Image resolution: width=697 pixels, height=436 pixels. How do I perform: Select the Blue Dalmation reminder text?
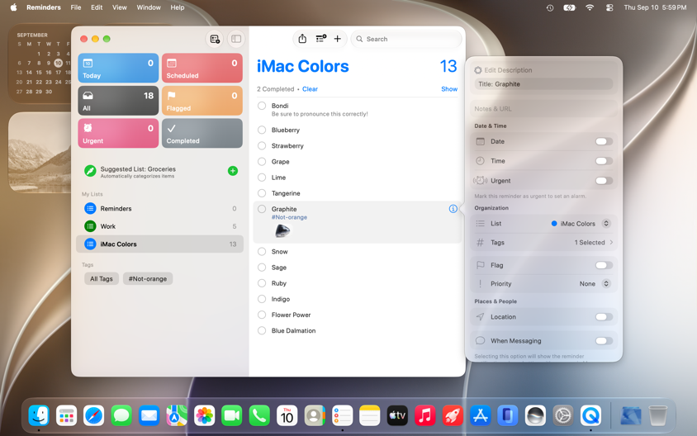(x=293, y=330)
